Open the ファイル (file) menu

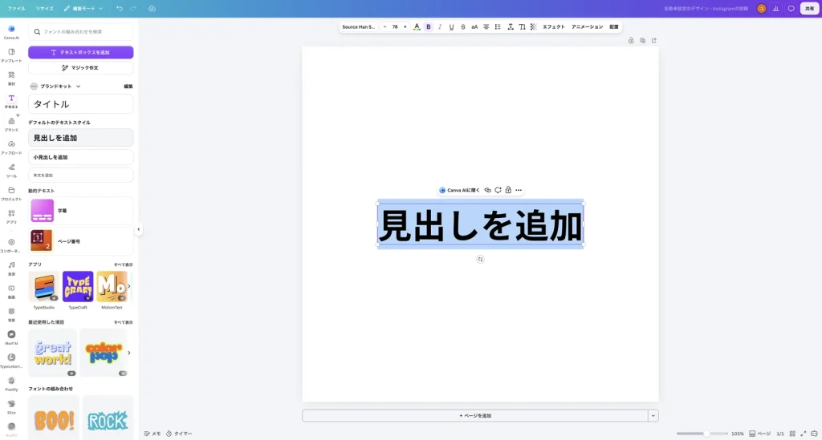click(16, 8)
